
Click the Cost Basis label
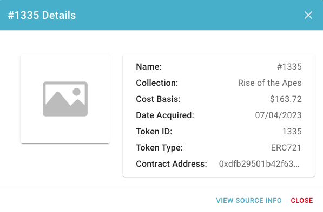click(x=158, y=99)
